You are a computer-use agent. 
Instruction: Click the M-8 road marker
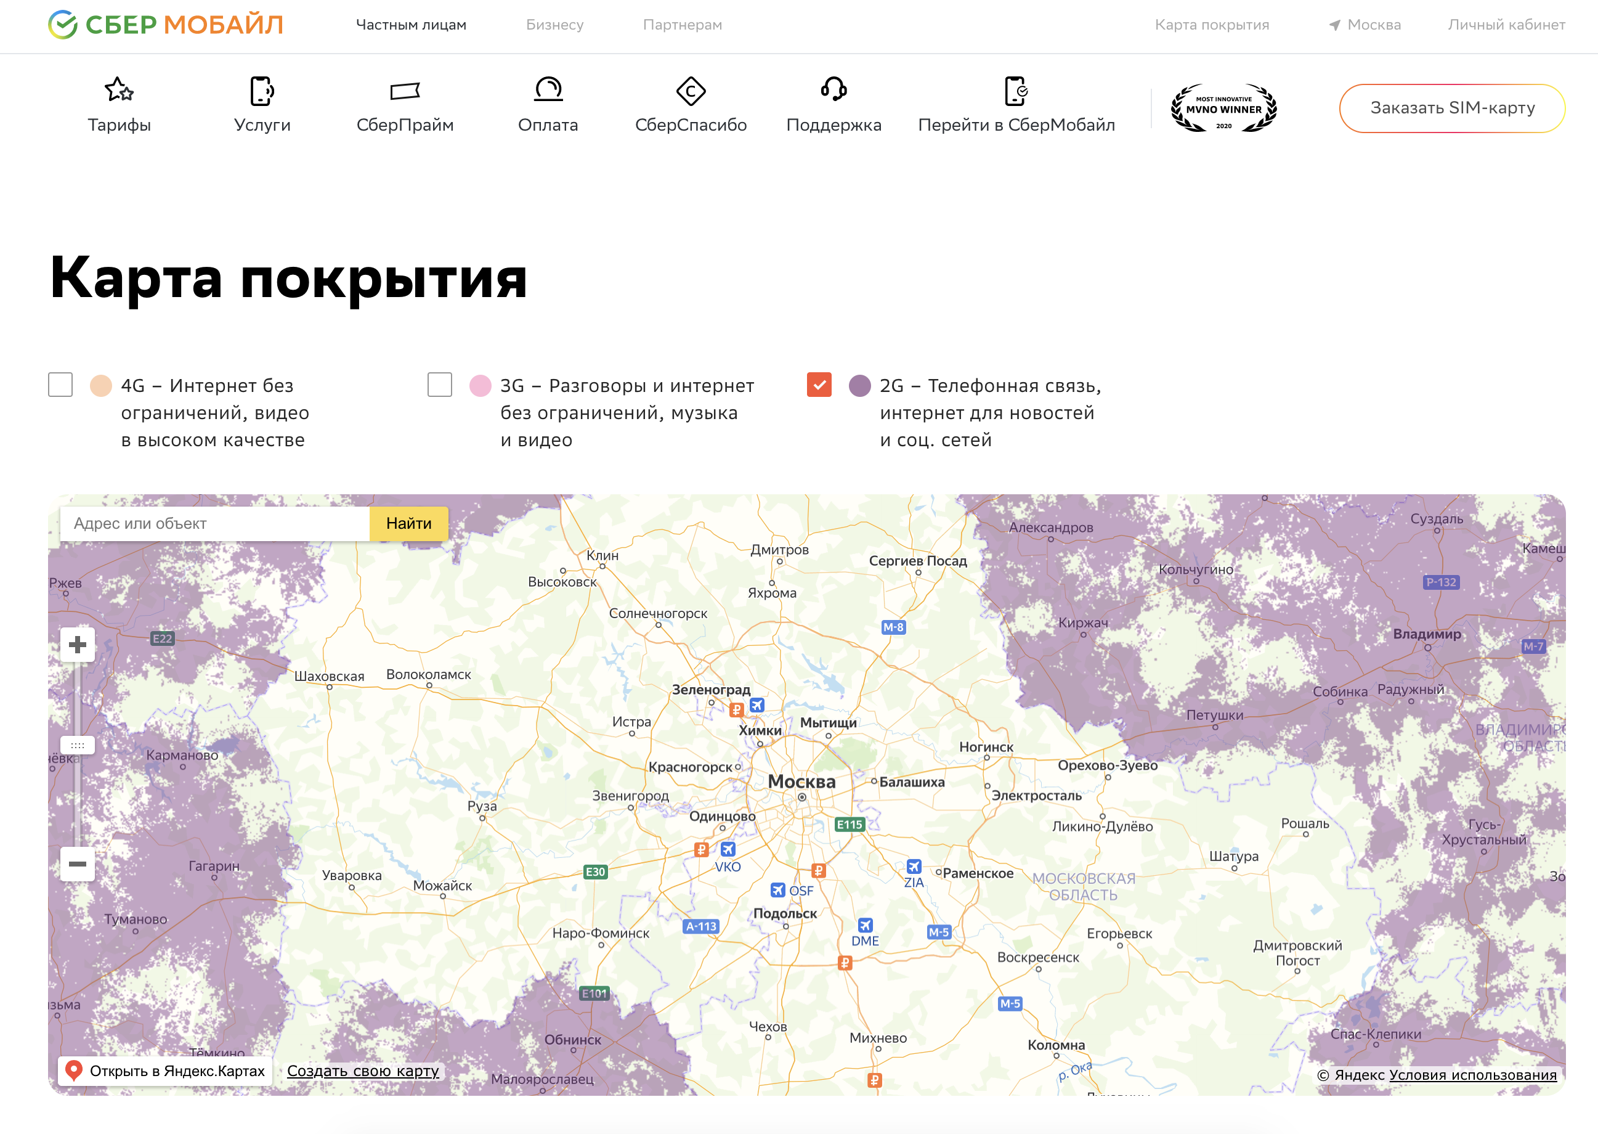(x=893, y=627)
